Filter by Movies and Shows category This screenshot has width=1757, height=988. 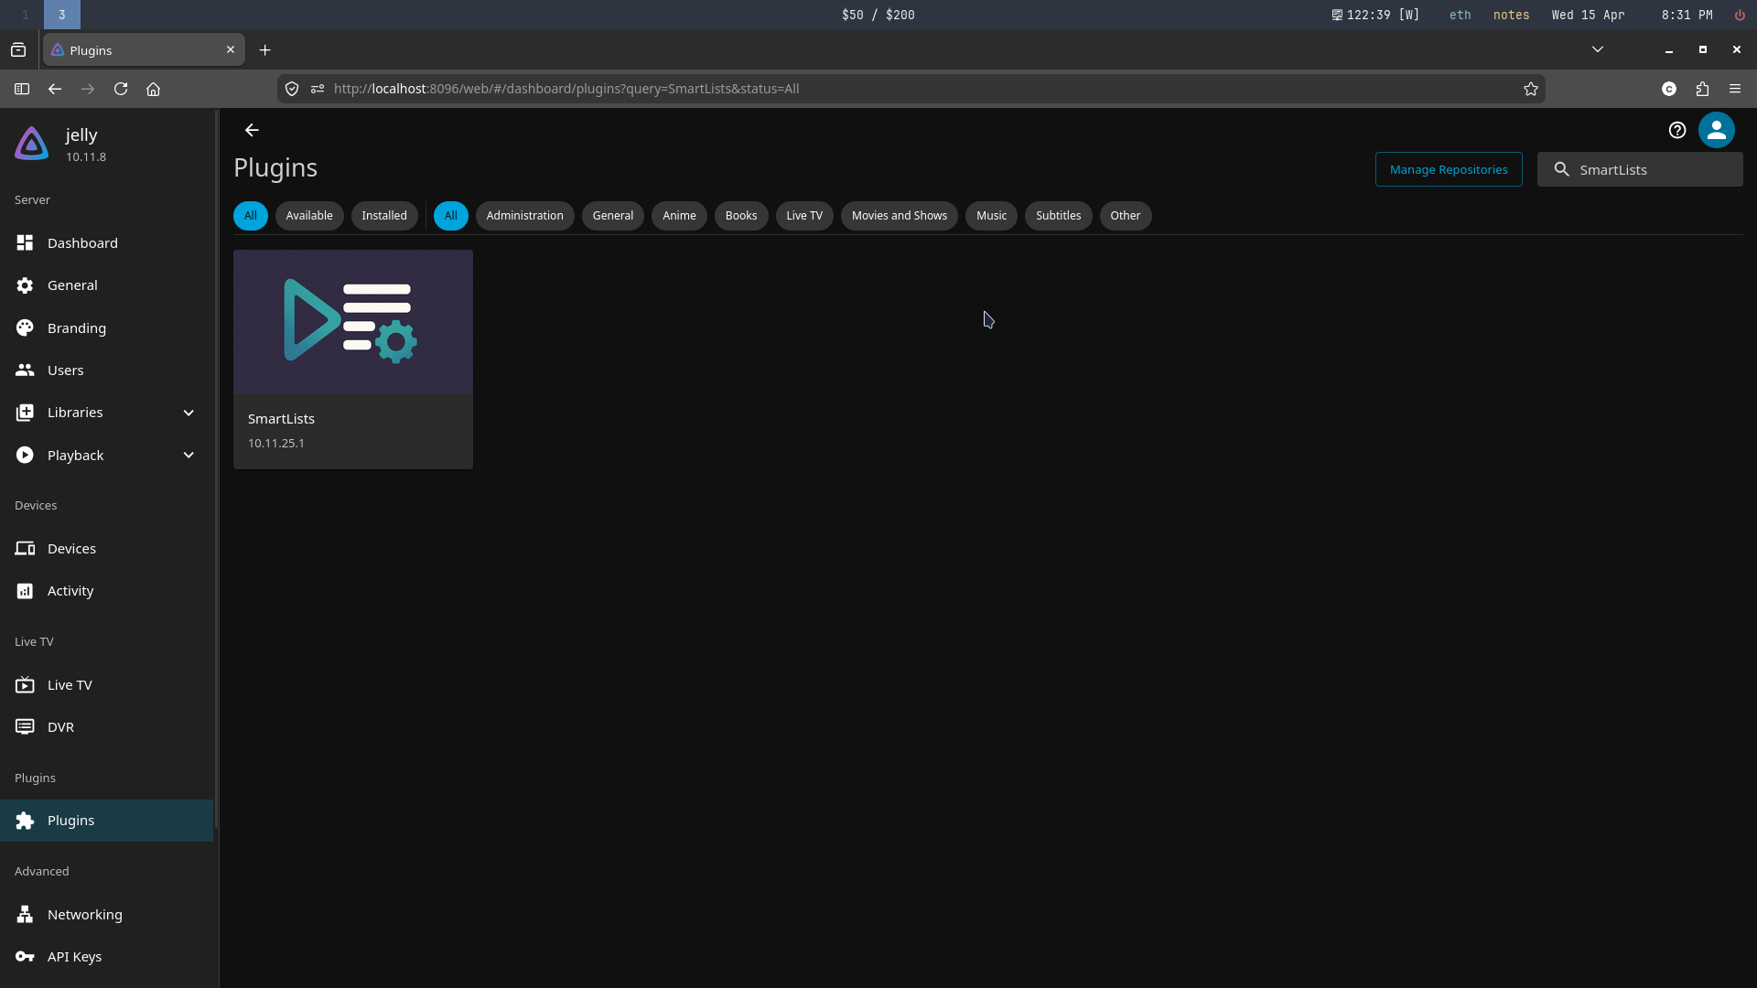[x=900, y=216]
